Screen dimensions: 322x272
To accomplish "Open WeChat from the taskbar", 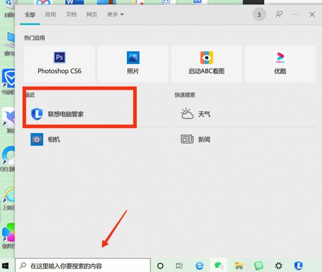I will tap(219, 266).
